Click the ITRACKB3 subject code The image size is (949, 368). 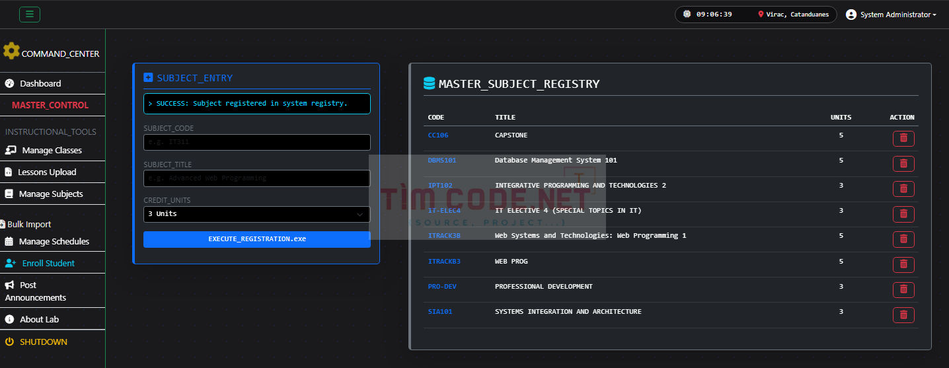pyautogui.click(x=444, y=261)
